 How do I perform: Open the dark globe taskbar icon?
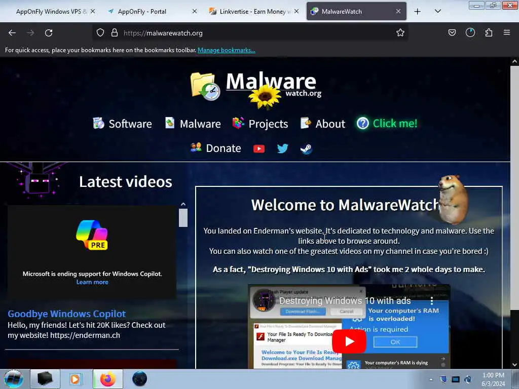pos(139,379)
